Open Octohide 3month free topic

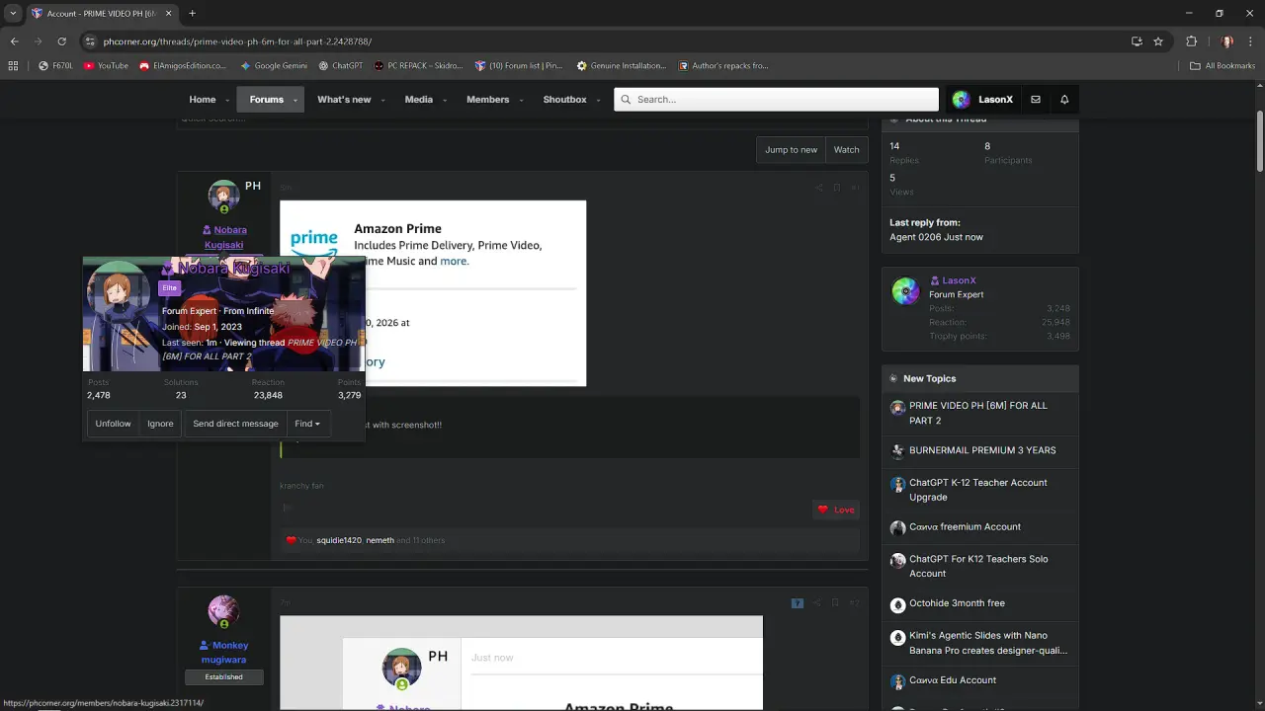(x=957, y=603)
